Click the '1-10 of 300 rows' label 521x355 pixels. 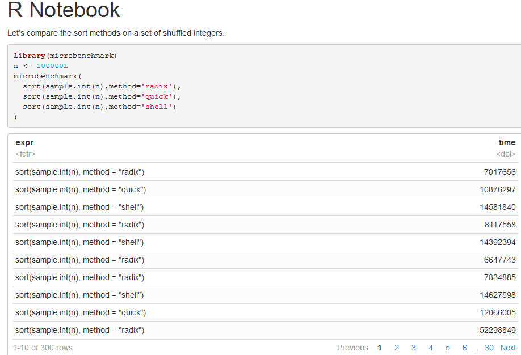click(x=43, y=348)
